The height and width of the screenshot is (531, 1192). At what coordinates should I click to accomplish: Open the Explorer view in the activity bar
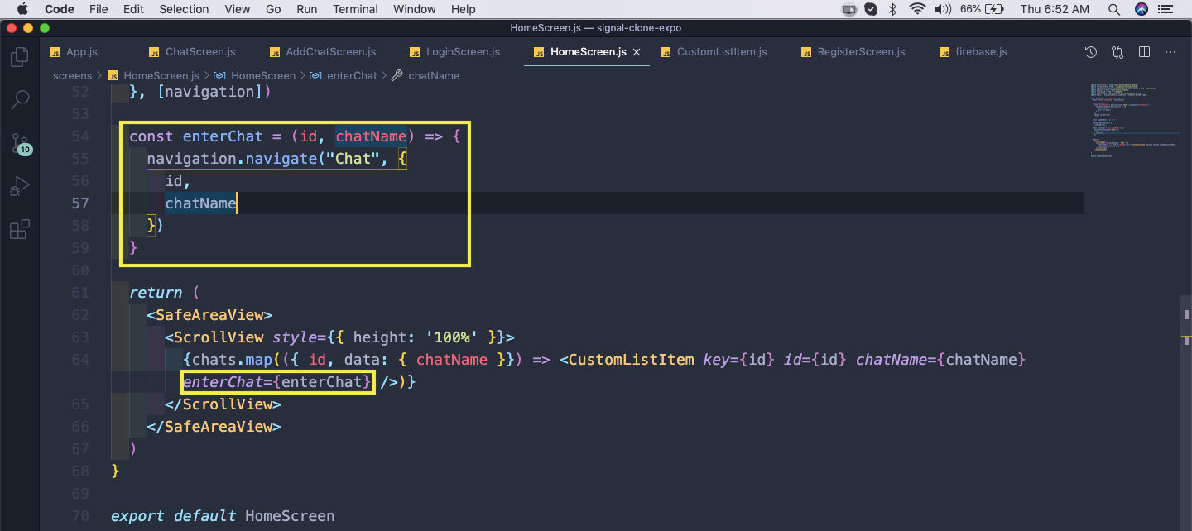click(19, 57)
